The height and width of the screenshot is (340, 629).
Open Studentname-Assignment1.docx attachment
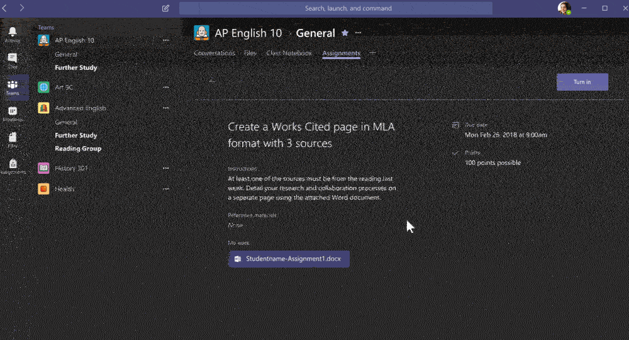289,259
